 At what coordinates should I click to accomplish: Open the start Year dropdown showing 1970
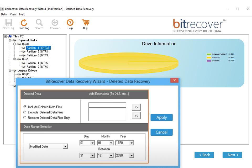[132, 143]
